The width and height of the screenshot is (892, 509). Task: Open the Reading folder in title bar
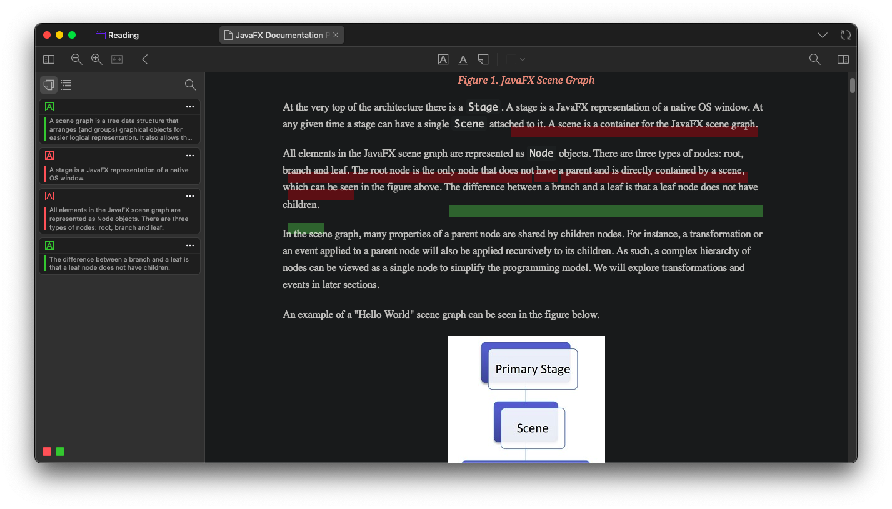[x=117, y=35]
